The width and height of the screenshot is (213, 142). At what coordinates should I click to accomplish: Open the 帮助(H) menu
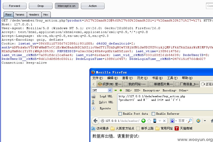[187, 78]
